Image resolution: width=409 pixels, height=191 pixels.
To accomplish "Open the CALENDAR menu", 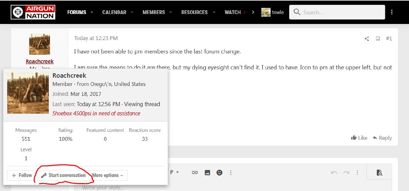I will (x=114, y=12).
